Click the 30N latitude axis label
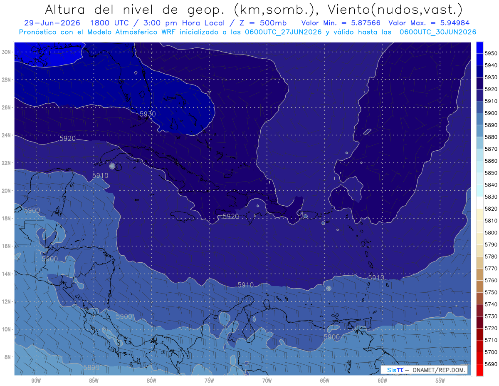The width and height of the screenshot is (499, 386). [6, 52]
